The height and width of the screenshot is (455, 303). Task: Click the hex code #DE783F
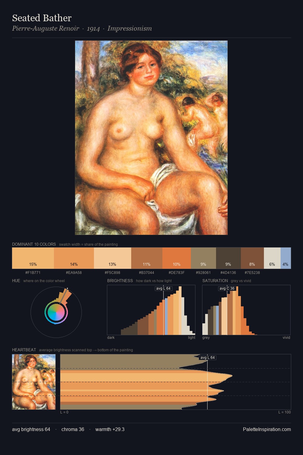177,272
